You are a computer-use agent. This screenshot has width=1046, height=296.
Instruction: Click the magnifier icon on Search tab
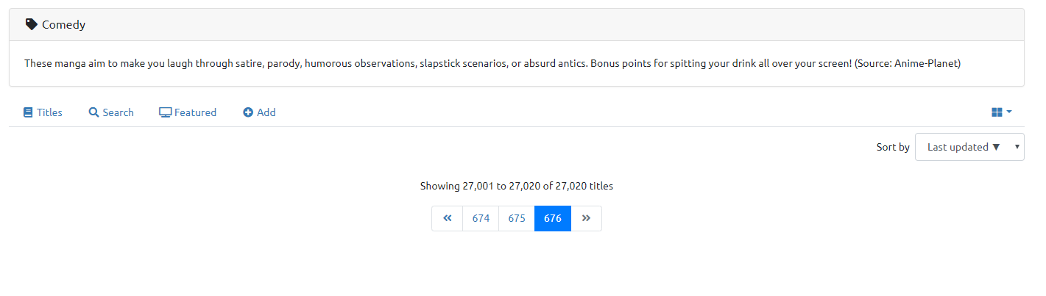tap(93, 112)
